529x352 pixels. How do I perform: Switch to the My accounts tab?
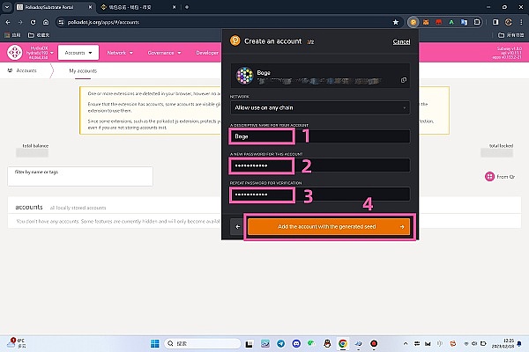[83, 70]
